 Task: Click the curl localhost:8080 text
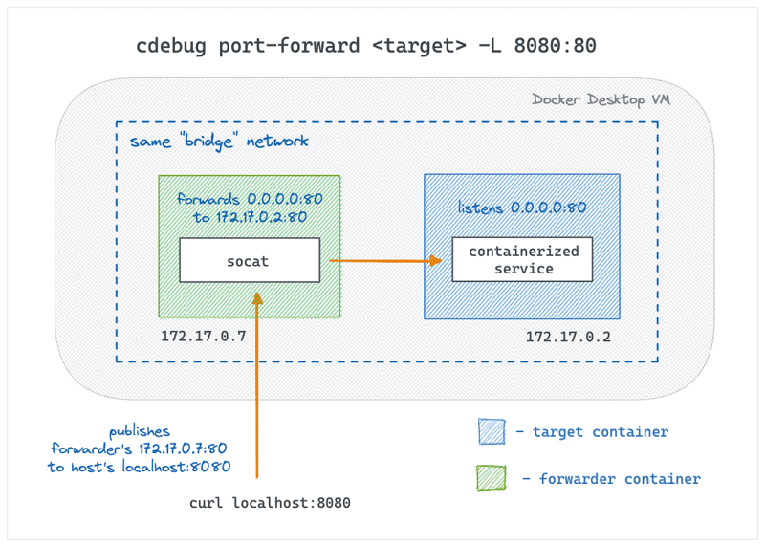[270, 503]
